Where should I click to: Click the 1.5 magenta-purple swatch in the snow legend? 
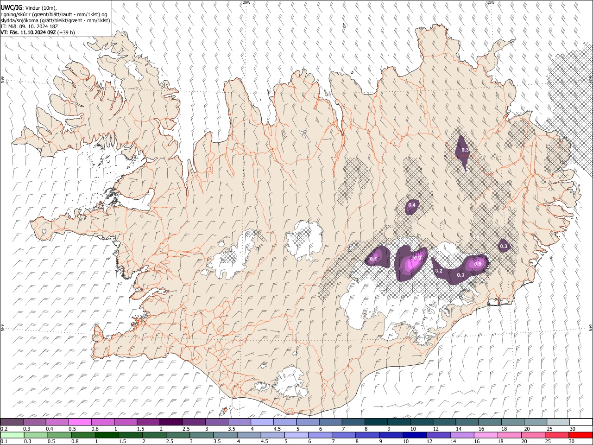148,422
